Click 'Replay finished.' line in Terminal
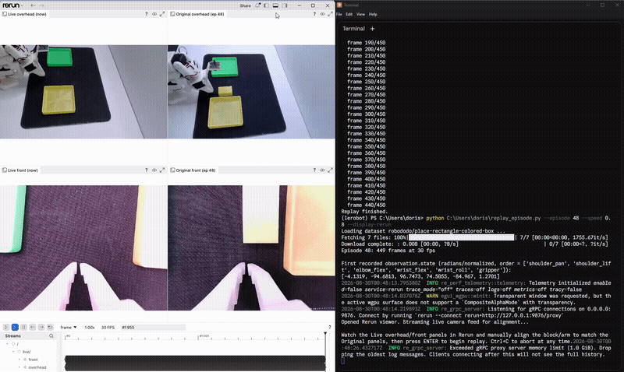 tap(364, 212)
